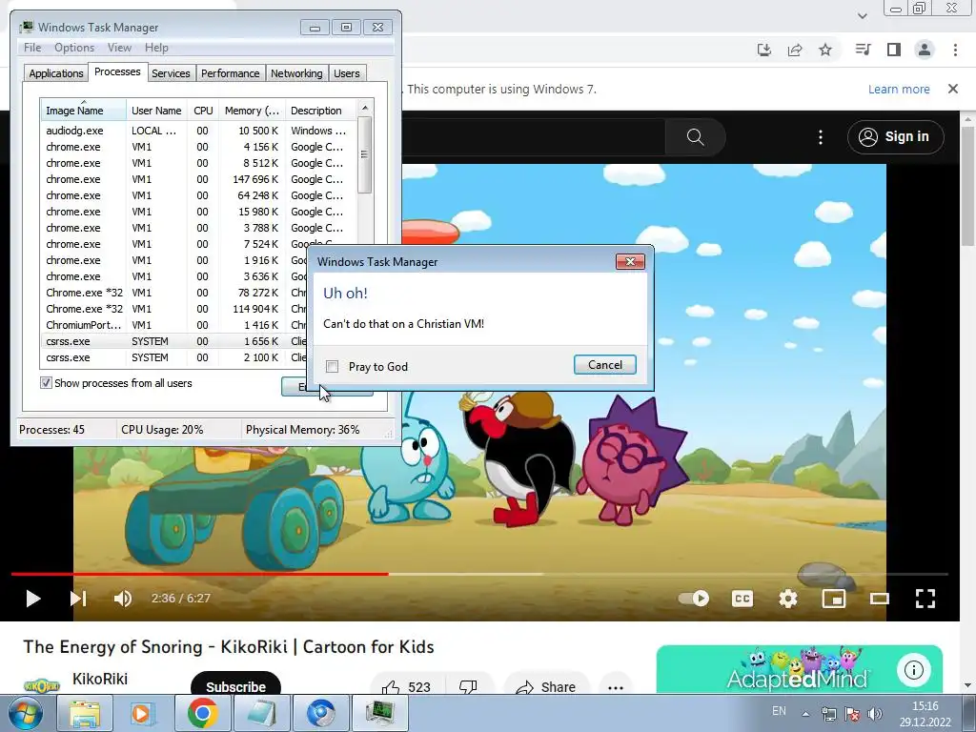Click the Share button
This screenshot has width=976, height=732.
[x=545, y=686]
